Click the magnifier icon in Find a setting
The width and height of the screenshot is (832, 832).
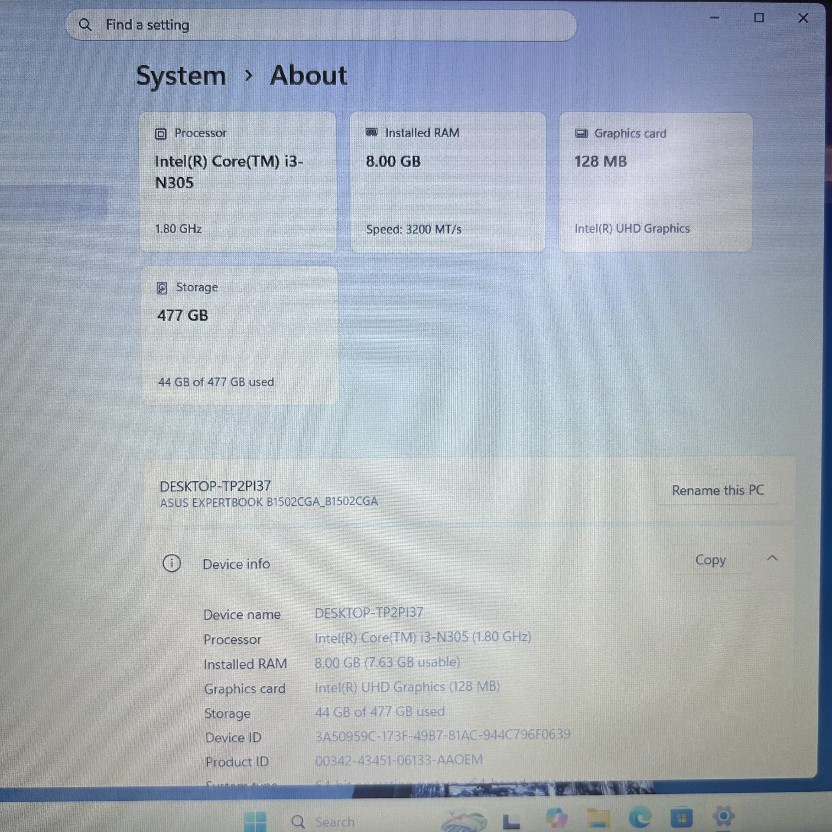(85, 25)
